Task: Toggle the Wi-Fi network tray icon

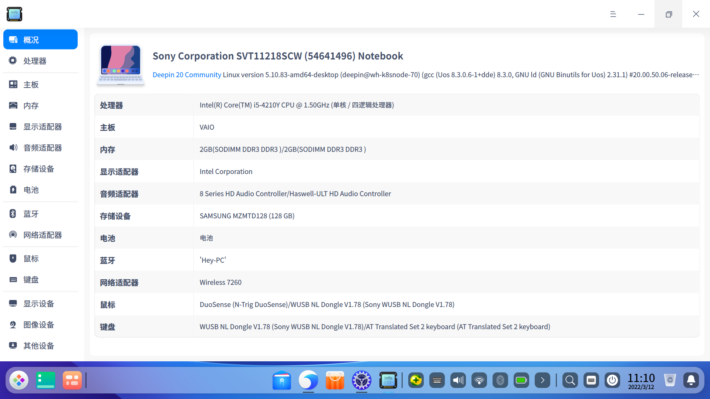Action: pos(479,380)
